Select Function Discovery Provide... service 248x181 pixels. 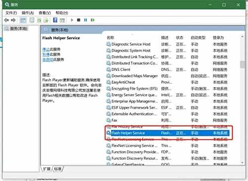pos(135,152)
